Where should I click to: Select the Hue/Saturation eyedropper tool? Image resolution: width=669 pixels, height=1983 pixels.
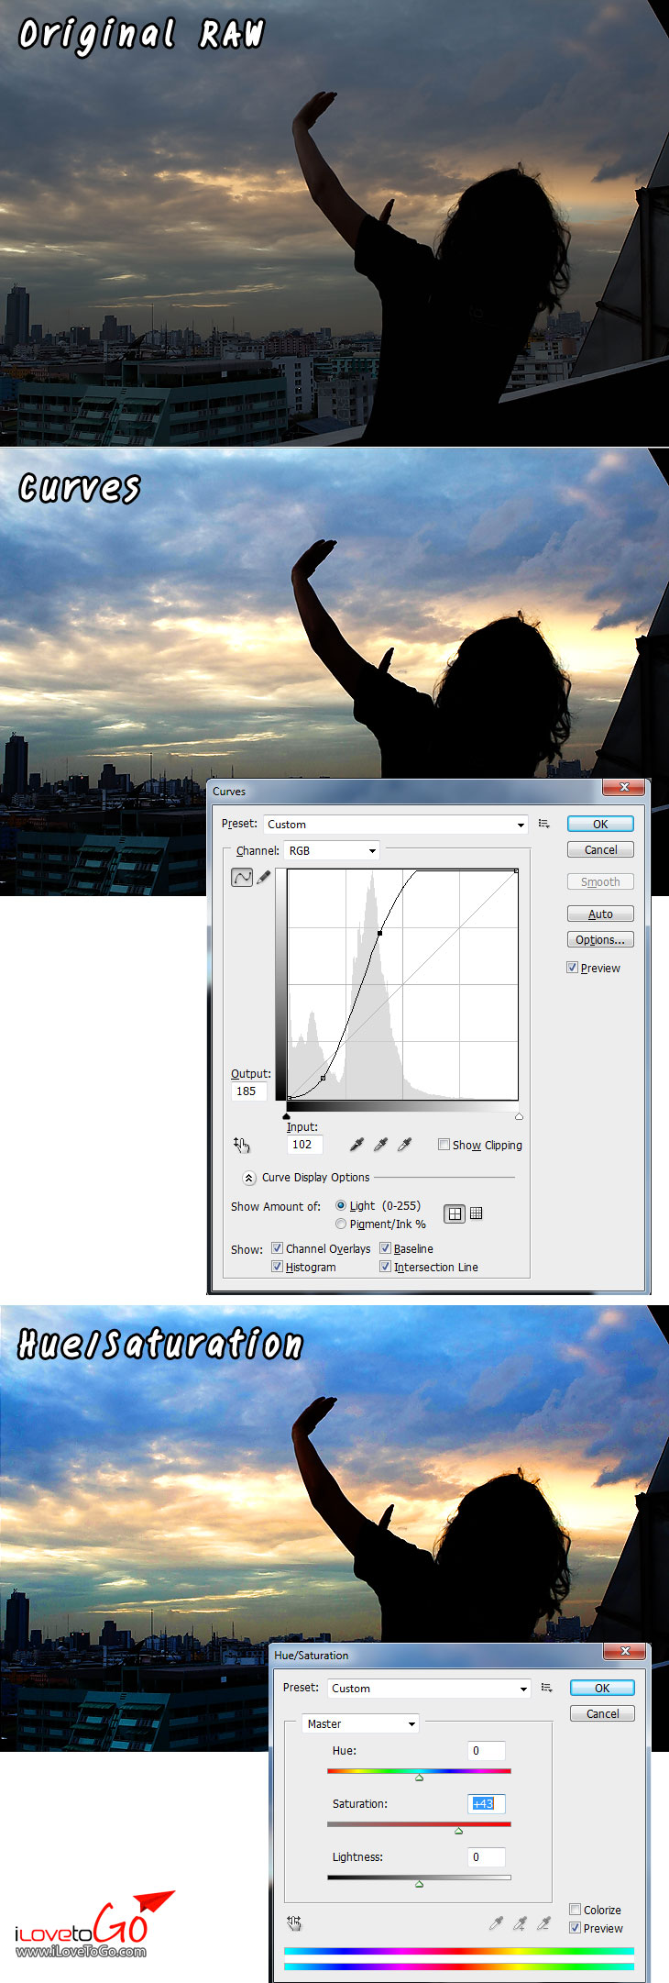pyautogui.click(x=497, y=1923)
